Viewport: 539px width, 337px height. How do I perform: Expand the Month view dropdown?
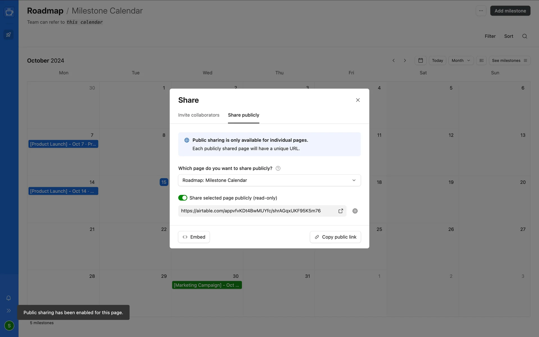[461, 60]
